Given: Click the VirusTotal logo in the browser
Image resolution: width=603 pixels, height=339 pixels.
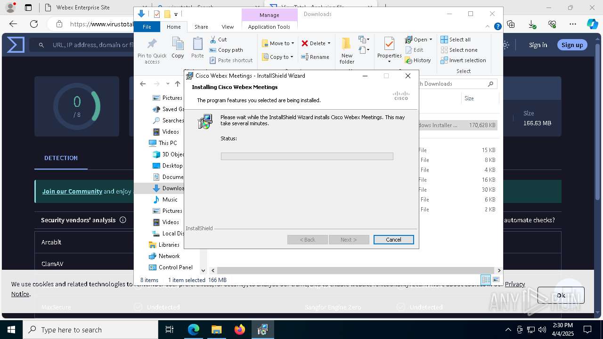Looking at the screenshot, I should click(16, 45).
